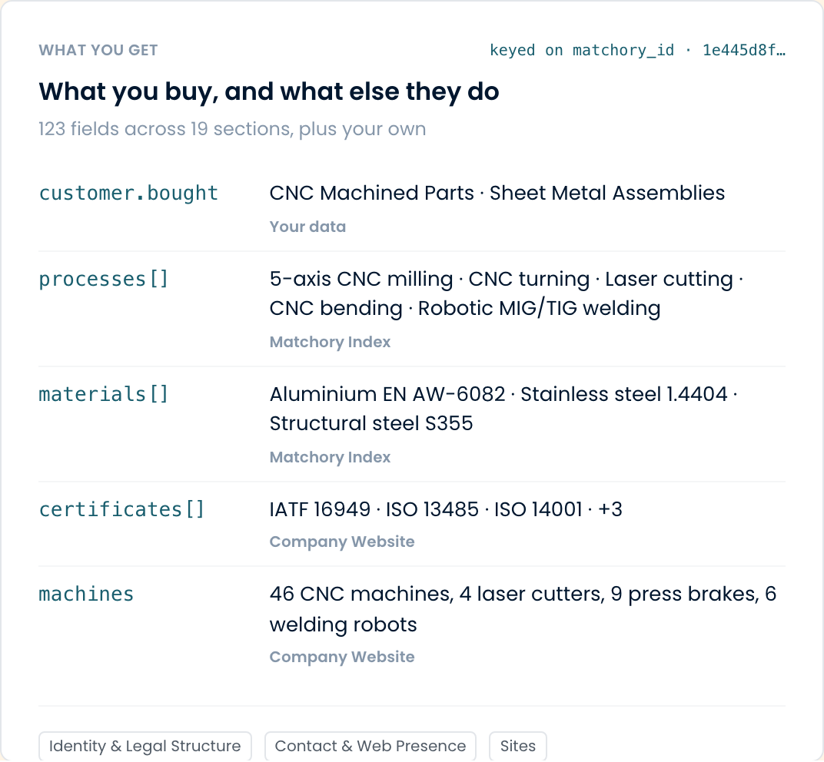Click the Company Website label under machines

click(342, 657)
